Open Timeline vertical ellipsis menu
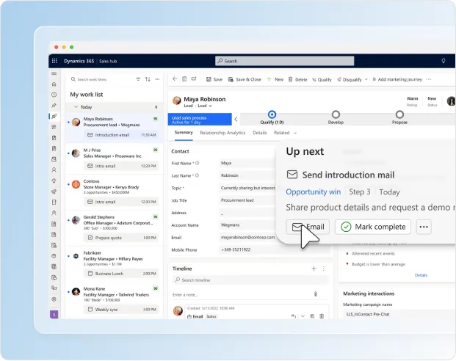Viewport: 456px width, 361px height. (x=323, y=269)
